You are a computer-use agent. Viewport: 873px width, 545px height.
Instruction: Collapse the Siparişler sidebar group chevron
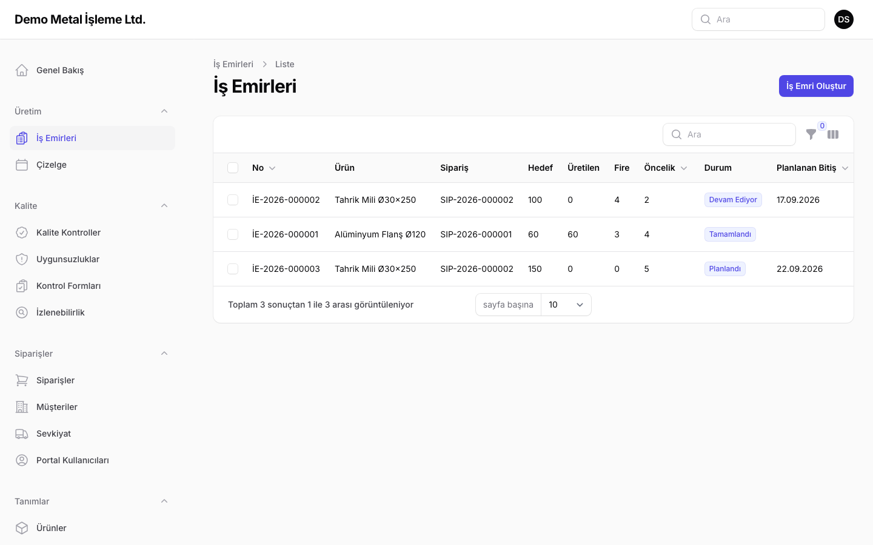click(164, 354)
